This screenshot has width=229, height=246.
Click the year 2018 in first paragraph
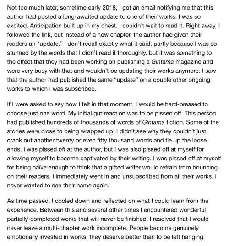109,8
